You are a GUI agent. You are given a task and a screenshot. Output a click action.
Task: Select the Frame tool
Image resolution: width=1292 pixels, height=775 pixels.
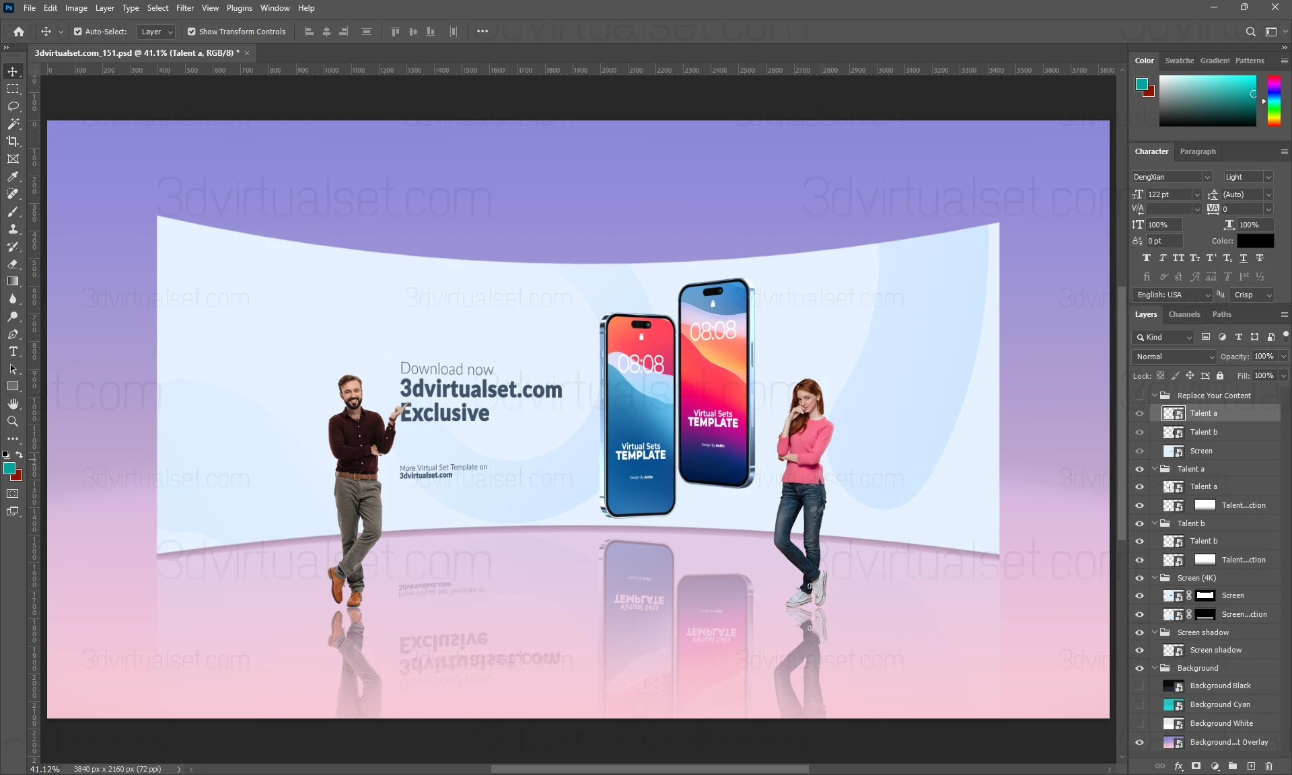pyautogui.click(x=13, y=159)
